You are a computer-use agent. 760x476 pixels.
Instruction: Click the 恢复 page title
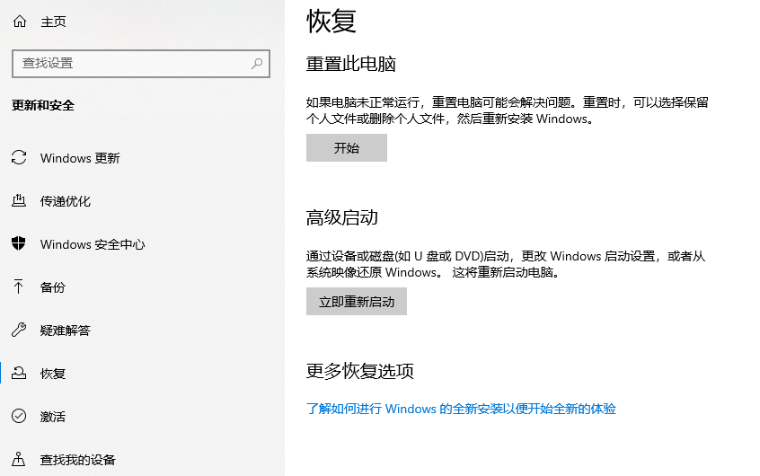pos(331,22)
